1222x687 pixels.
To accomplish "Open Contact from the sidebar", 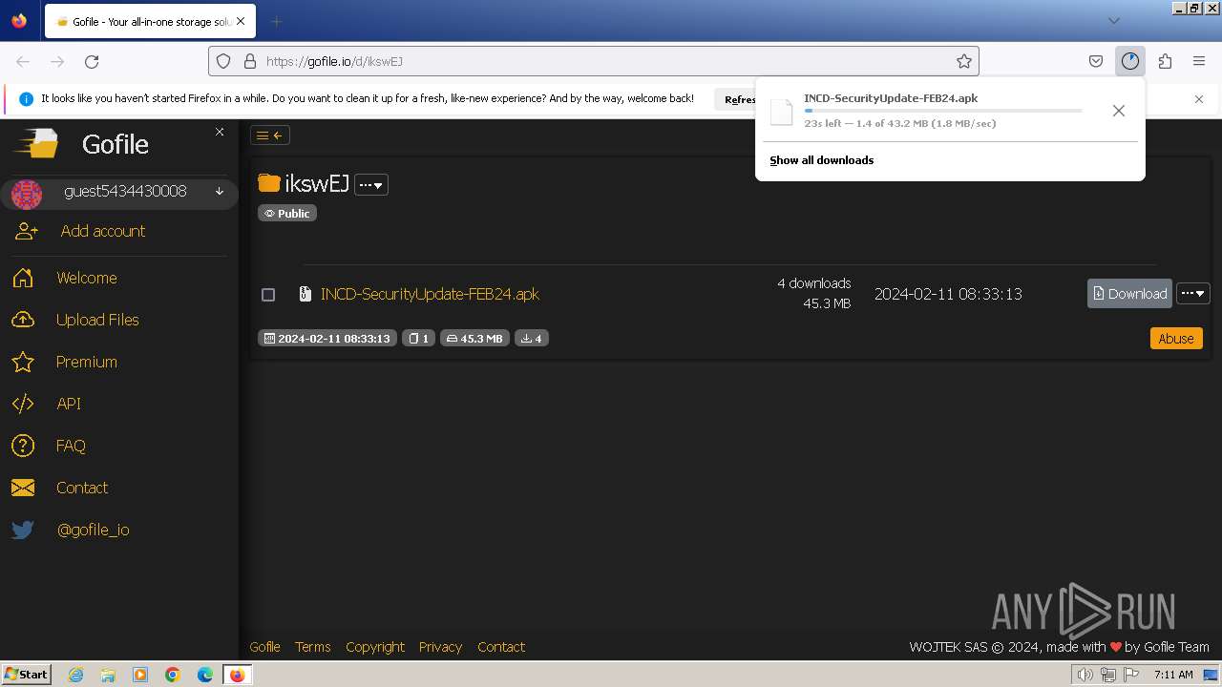I will pyautogui.click(x=82, y=488).
